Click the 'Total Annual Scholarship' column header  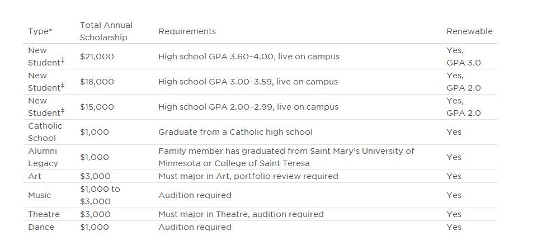coord(106,31)
